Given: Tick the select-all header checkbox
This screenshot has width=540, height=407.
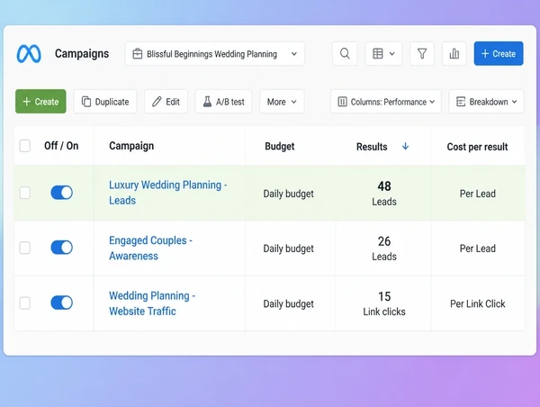Looking at the screenshot, I should [25, 146].
